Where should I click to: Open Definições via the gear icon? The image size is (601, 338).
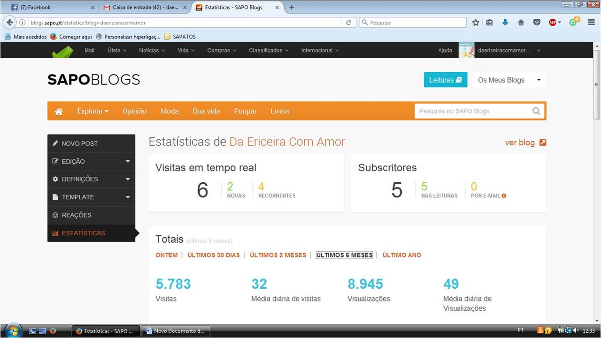(x=55, y=179)
